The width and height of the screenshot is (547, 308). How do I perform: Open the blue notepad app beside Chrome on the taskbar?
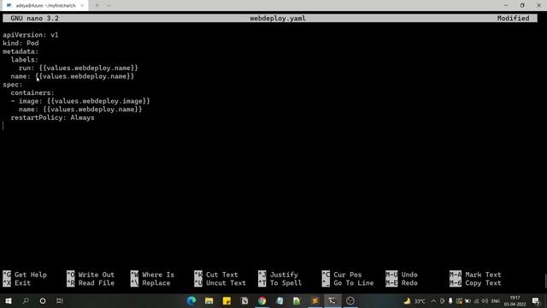tap(279, 300)
